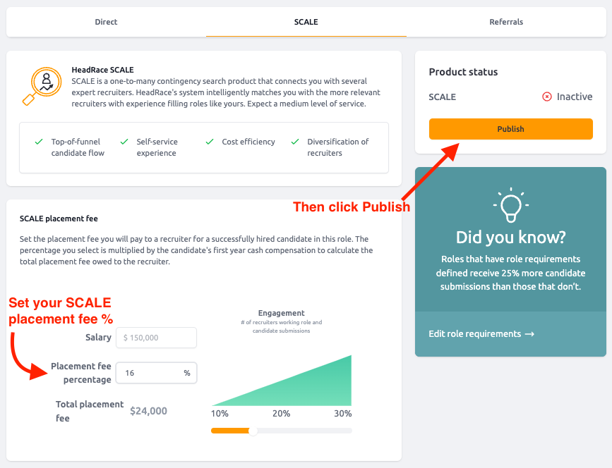The image size is (612, 468).
Task: Click the Did you know heading
Action: (x=510, y=238)
